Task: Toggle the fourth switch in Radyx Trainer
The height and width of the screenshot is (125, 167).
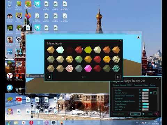Action: click(145, 98)
